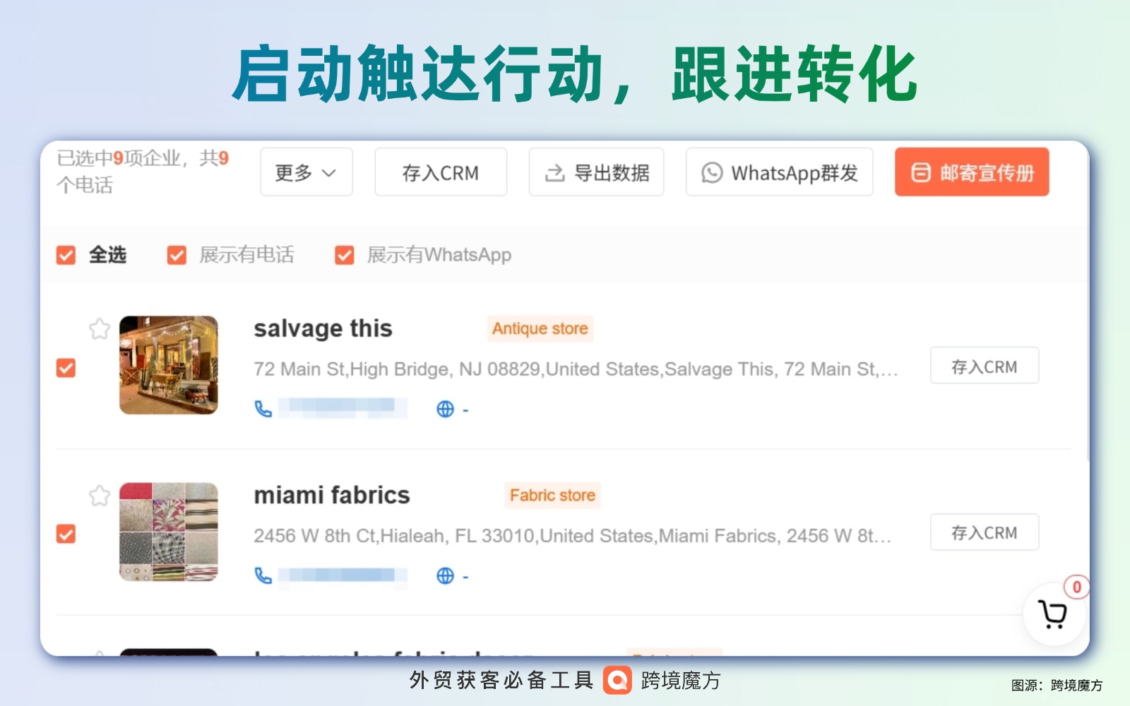The height and width of the screenshot is (706, 1130).
Task: Star the salvage this listing
Action: [x=100, y=329]
